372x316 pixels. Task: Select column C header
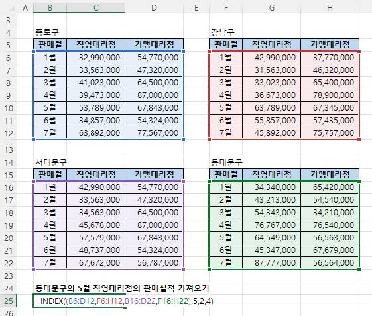pyautogui.click(x=96, y=8)
